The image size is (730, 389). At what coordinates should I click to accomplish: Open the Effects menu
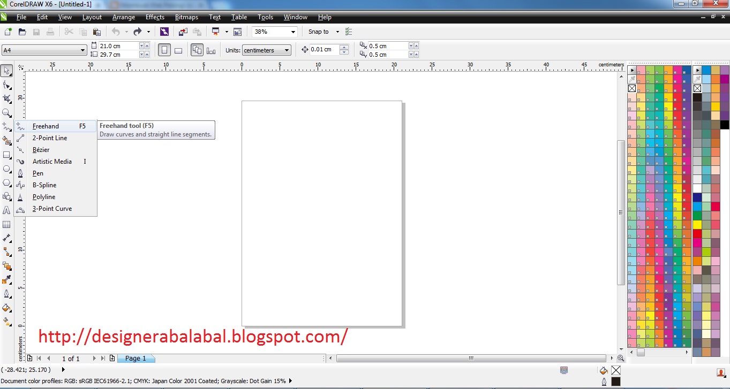coord(155,17)
